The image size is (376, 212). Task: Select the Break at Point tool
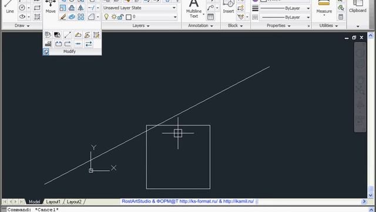click(59, 44)
